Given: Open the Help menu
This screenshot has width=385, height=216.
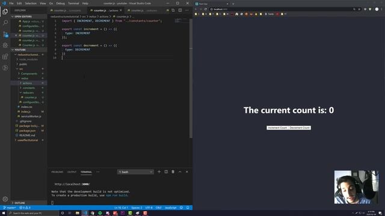Looking at the screenshot, I should click(x=85, y=4).
